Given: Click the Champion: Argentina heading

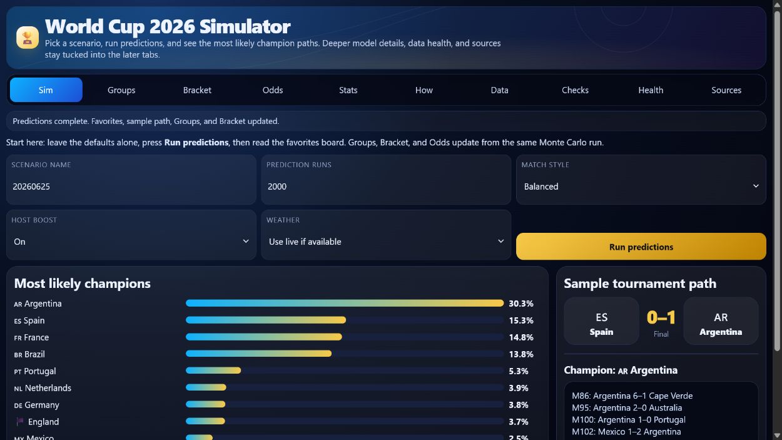Looking at the screenshot, I should [621, 370].
